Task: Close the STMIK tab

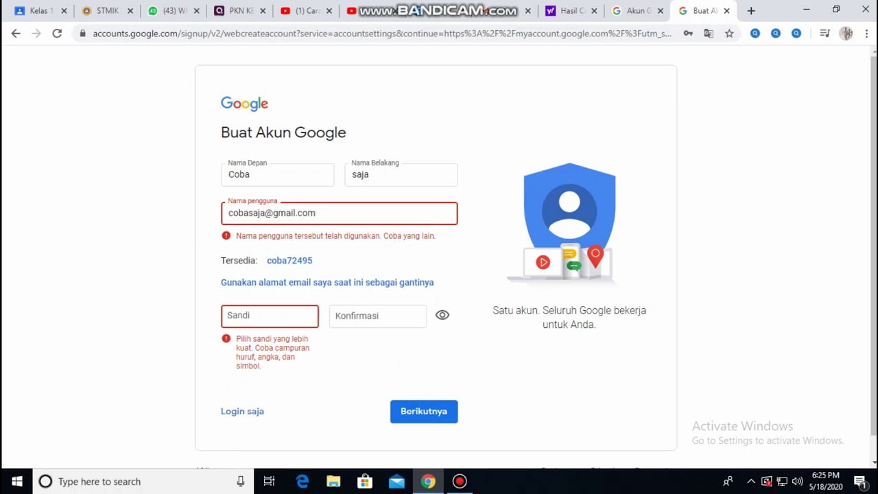Action: click(x=130, y=11)
